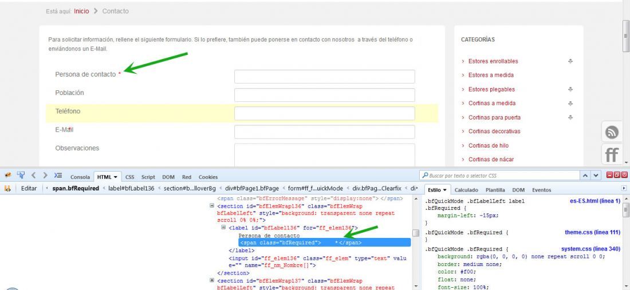Click the Observaciones text area

tap(324, 155)
